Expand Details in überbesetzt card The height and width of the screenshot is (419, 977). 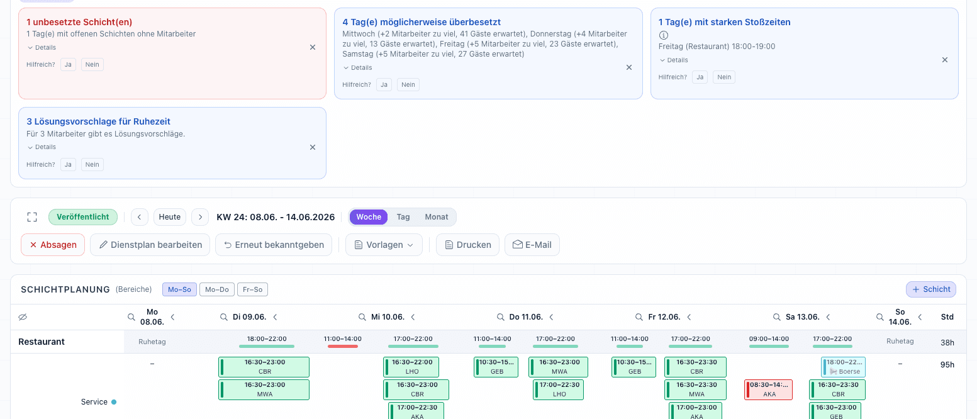(357, 68)
